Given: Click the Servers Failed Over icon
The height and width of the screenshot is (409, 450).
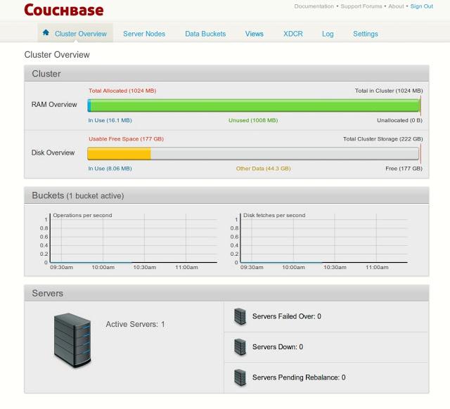Looking at the screenshot, I should [240, 316].
